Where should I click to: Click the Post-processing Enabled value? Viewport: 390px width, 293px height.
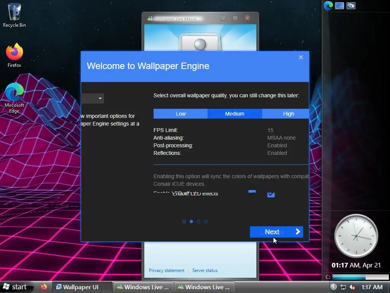click(x=277, y=145)
